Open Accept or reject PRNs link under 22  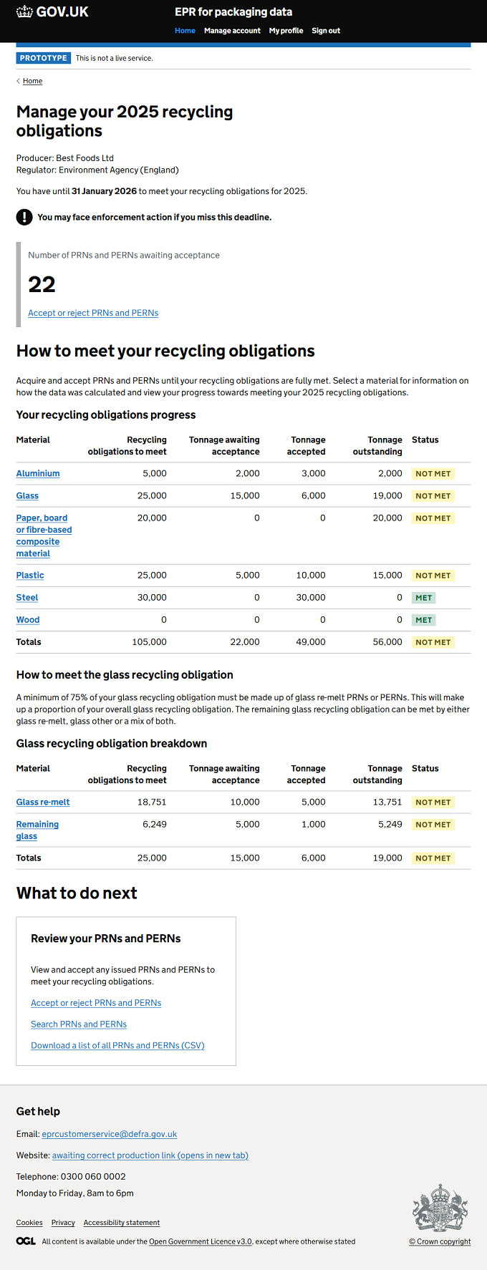click(93, 313)
